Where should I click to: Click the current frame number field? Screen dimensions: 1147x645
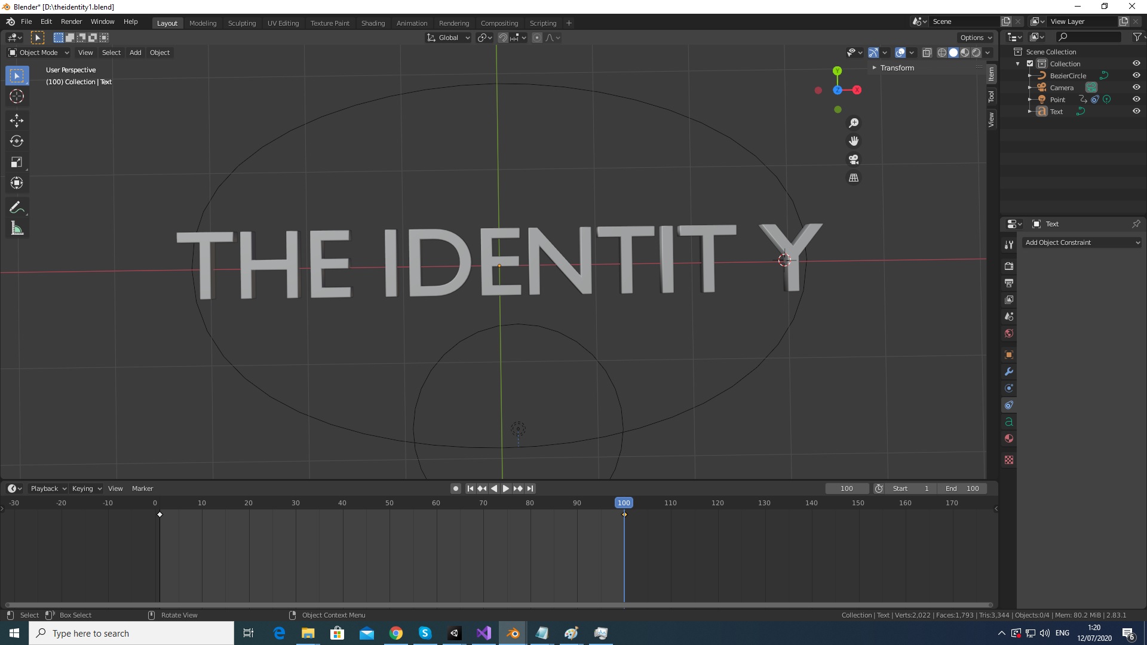[847, 489]
